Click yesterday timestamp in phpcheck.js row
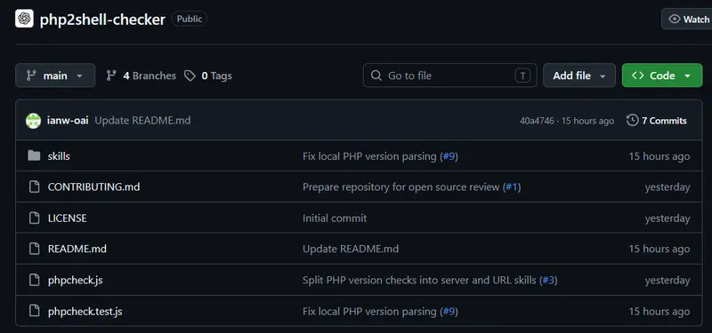The width and height of the screenshot is (712, 333). point(667,281)
